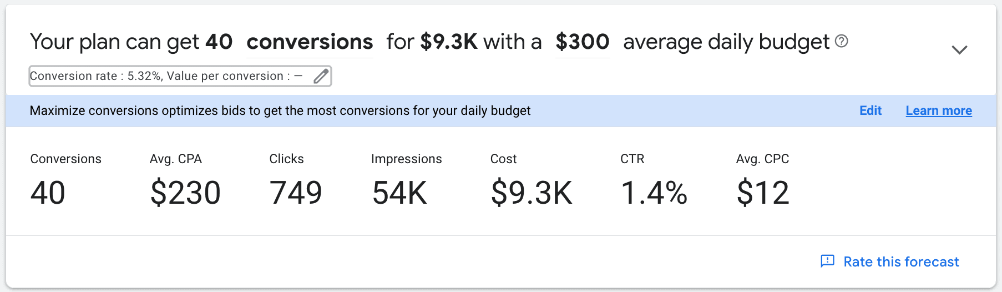Select the Cost metric showing $9.3K

click(x=532, y=180)
